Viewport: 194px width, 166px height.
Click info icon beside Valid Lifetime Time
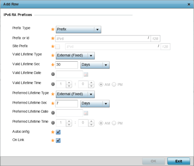click(53, 84)
